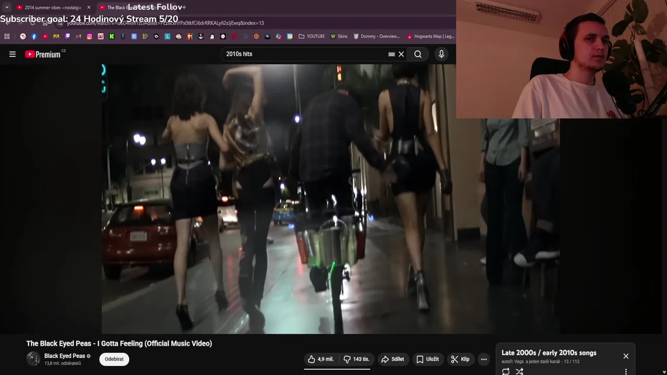Open Black Eyed Peas channel avatar
The image size is (667, 375).
33,359
